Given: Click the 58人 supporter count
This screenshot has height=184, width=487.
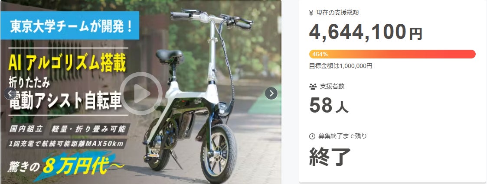Looking at the screenshot, I should [329, 106].
